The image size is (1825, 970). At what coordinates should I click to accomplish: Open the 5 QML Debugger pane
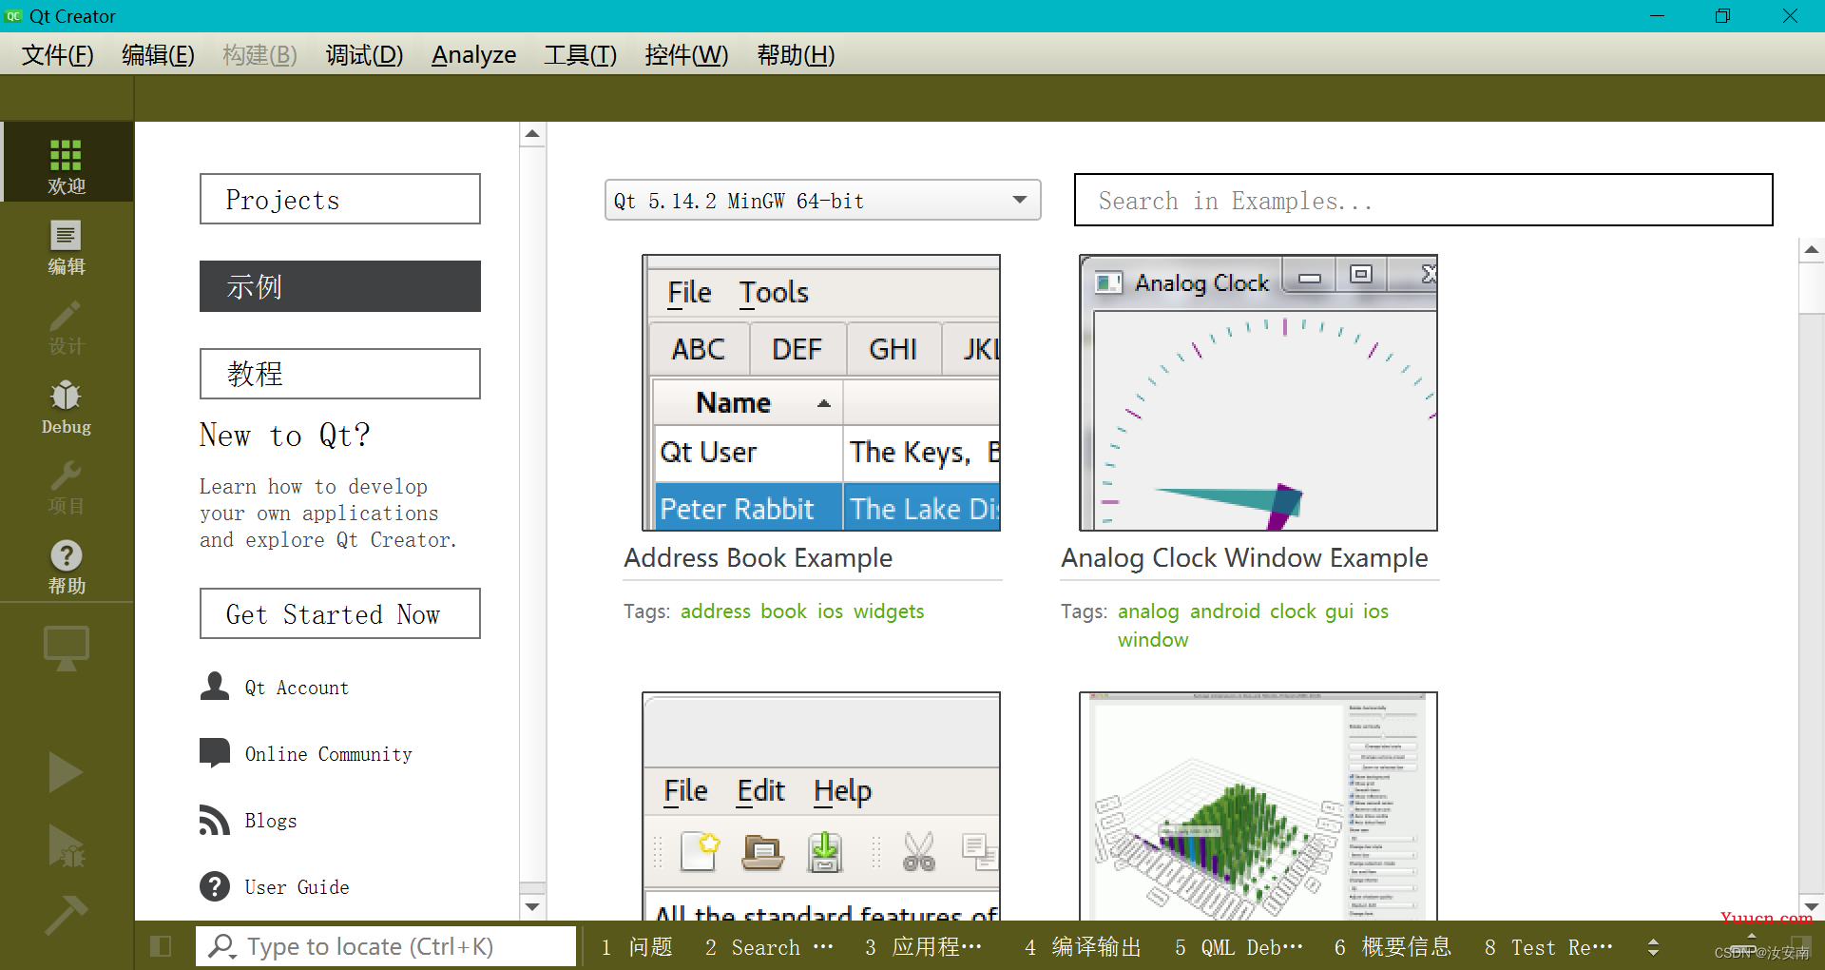[x=1239, y=947]
